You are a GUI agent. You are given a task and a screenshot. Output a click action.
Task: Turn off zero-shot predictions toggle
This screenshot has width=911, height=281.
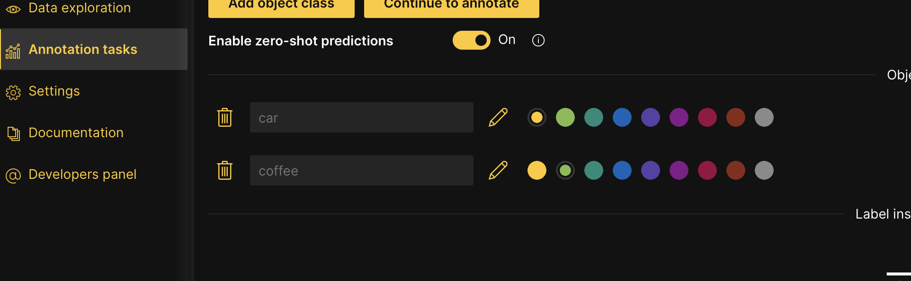click(471, 40)
